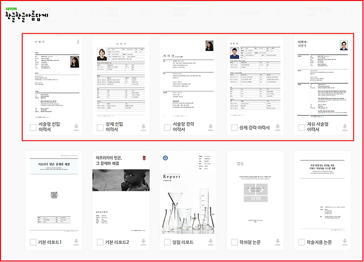Viewport: 364px width, 262px height.
Task: Click the '상세 신입 이력서' label
Action: (x=114, y=127)
